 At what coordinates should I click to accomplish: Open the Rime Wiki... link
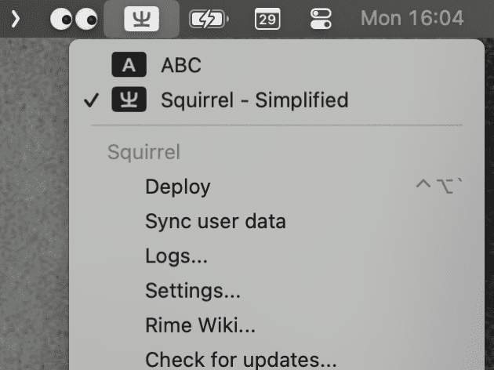pos(200,325)
